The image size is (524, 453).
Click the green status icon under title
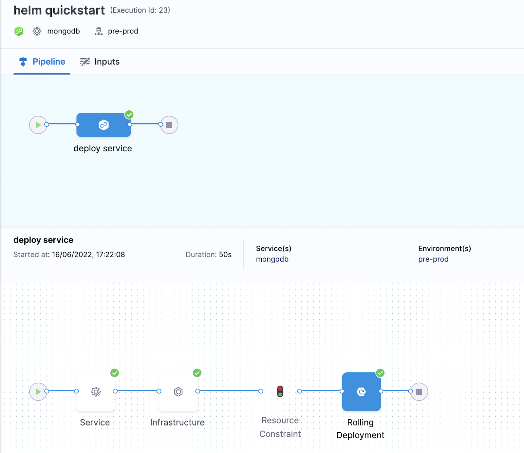coord(19,31)
